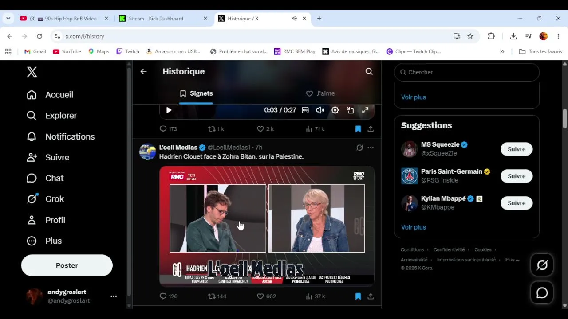This screenshot has height=319, width=568.
Task: Open Chat in the X sidebar
Action: tap(45, 178)
